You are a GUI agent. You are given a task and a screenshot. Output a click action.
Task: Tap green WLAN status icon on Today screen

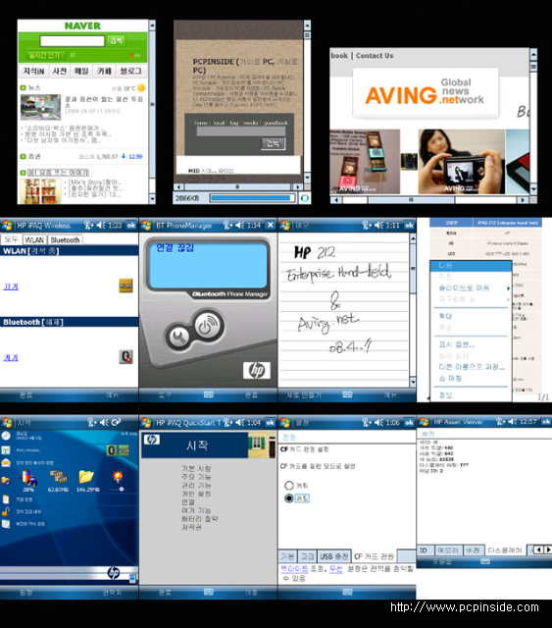[124, 450]
